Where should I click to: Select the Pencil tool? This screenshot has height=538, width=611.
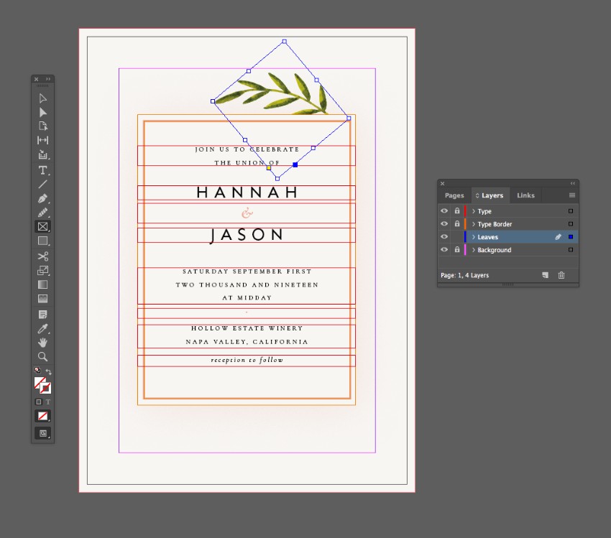[x=43, y=213]
